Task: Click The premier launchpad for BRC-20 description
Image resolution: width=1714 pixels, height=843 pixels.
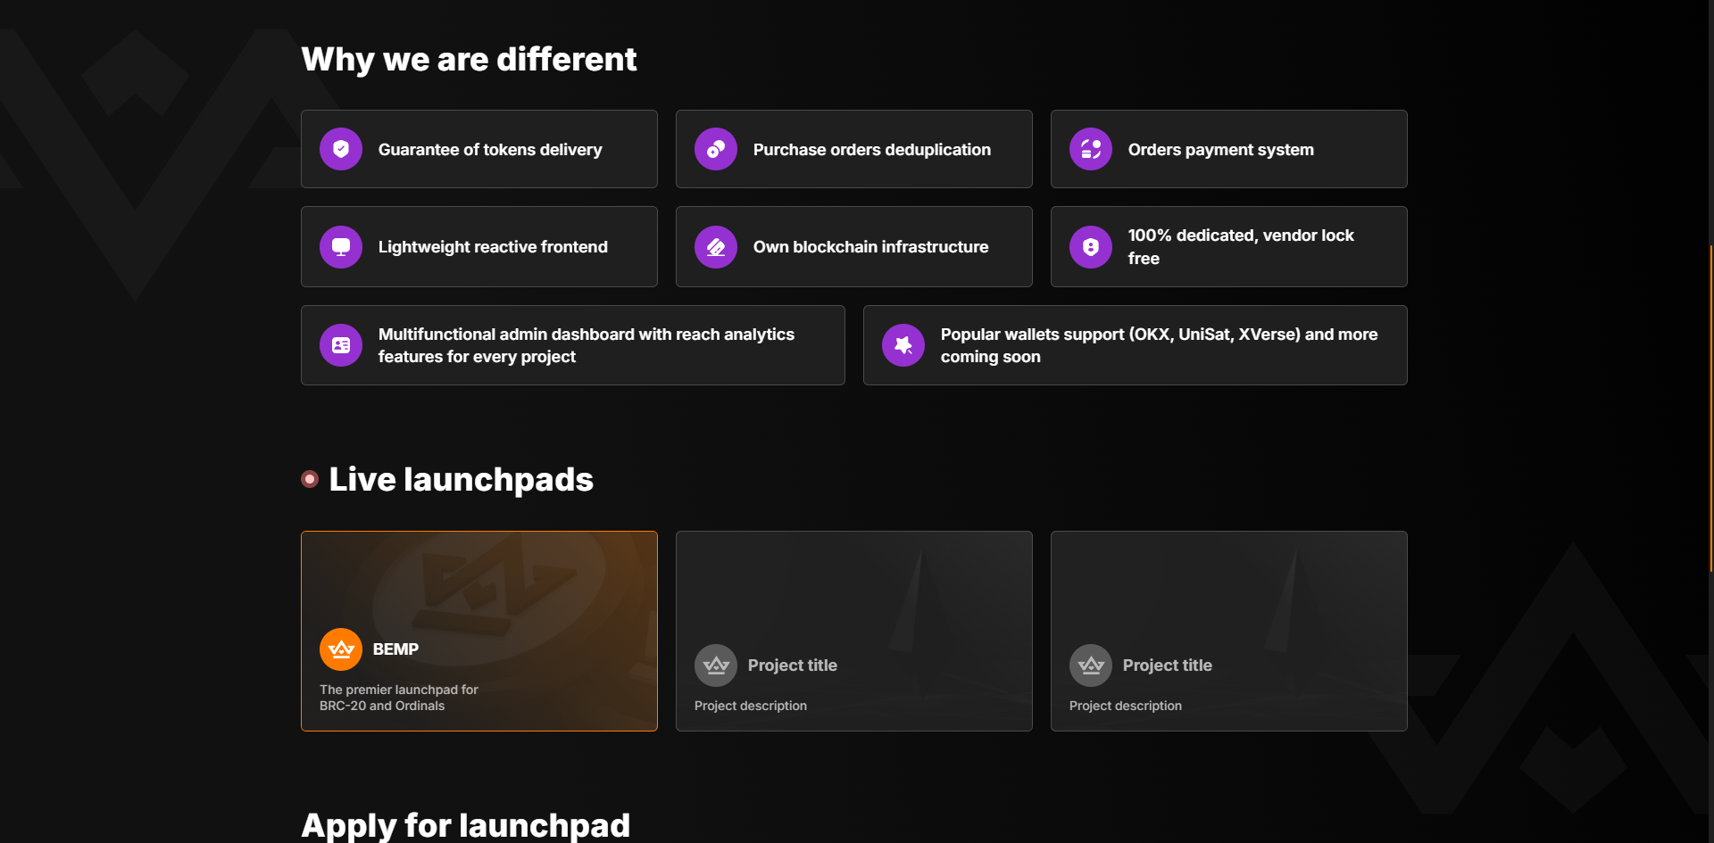Action: (x=399, y=698)
